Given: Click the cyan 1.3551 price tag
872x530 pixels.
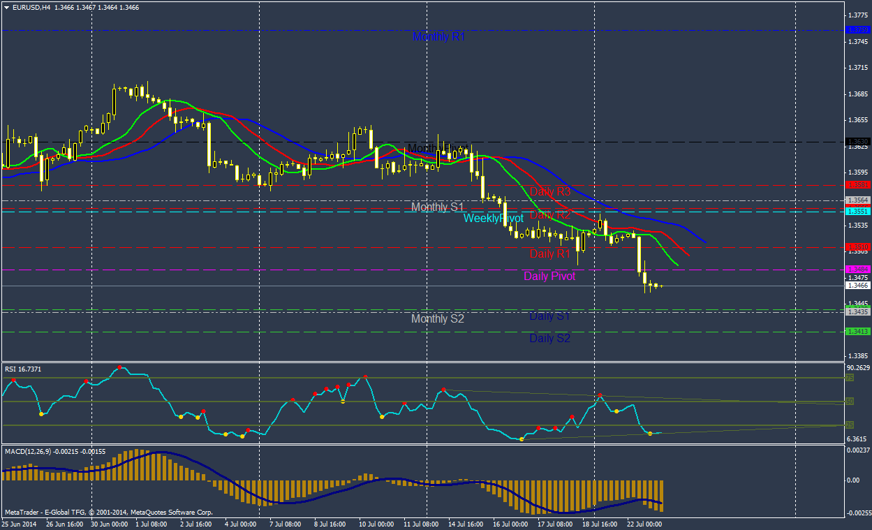Looking at the screenshot, I should [x=857, y=211].
